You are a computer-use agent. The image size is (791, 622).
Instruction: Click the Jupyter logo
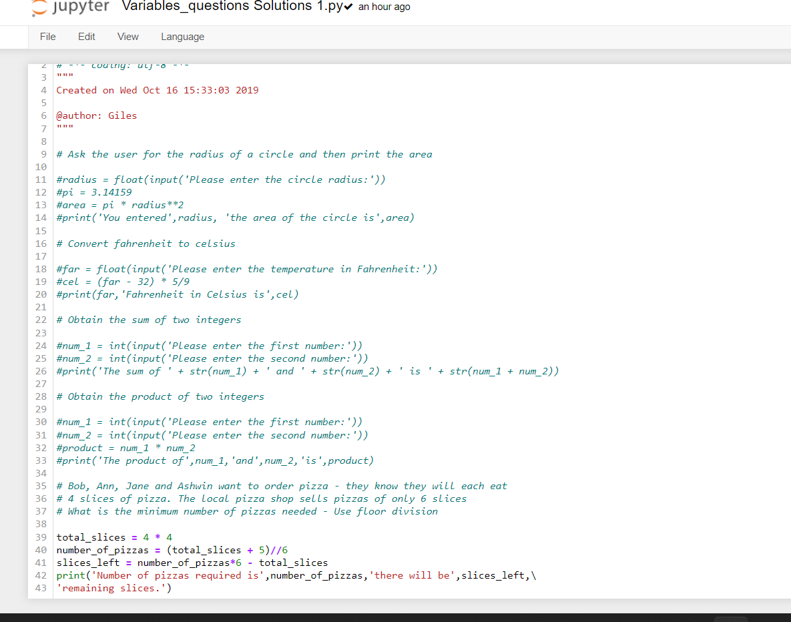pos(70,7)
